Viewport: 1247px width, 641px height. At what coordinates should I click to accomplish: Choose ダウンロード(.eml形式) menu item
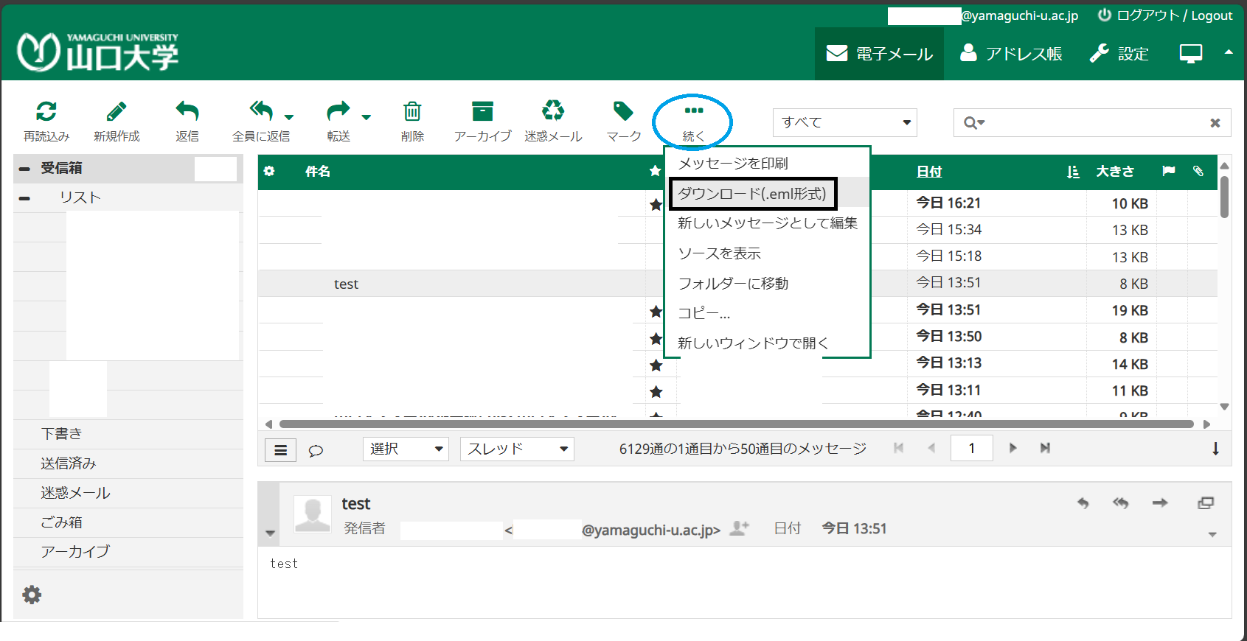(x=767, y=193)
